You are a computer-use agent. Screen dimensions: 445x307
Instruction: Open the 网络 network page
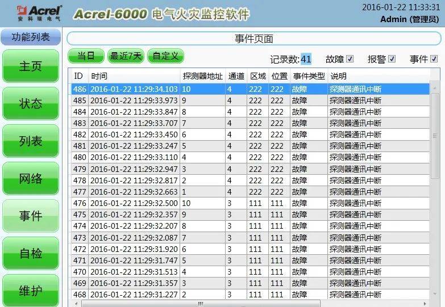[x=31, y=179]
